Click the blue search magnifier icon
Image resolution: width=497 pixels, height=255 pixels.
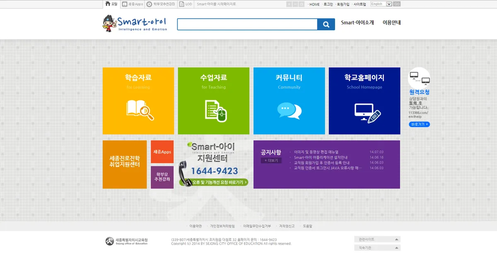click(326, 24)
